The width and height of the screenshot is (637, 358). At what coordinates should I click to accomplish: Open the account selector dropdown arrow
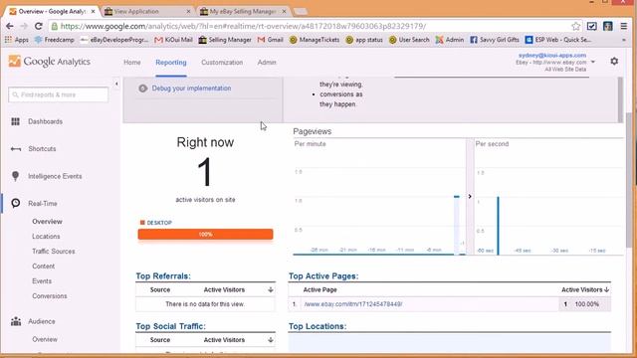tap(593, 62)
